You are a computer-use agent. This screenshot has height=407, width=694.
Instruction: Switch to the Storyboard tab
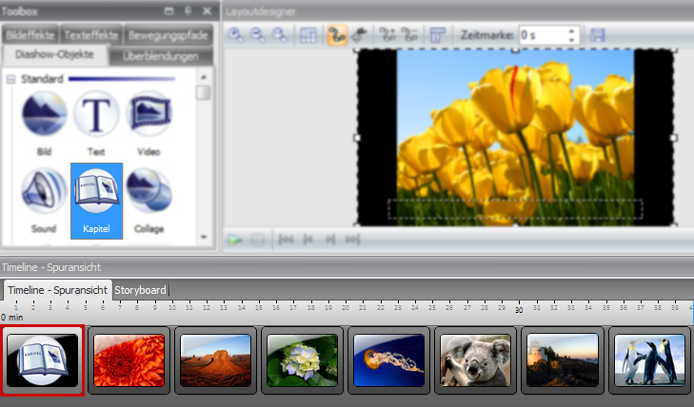pos(140,289)
